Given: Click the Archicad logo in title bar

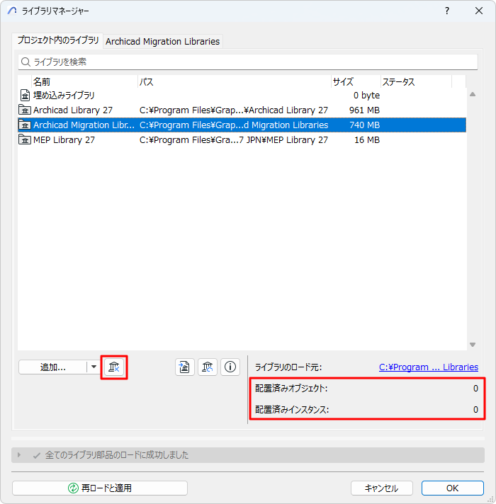Looking at the screenshot, I should point(12,11).
